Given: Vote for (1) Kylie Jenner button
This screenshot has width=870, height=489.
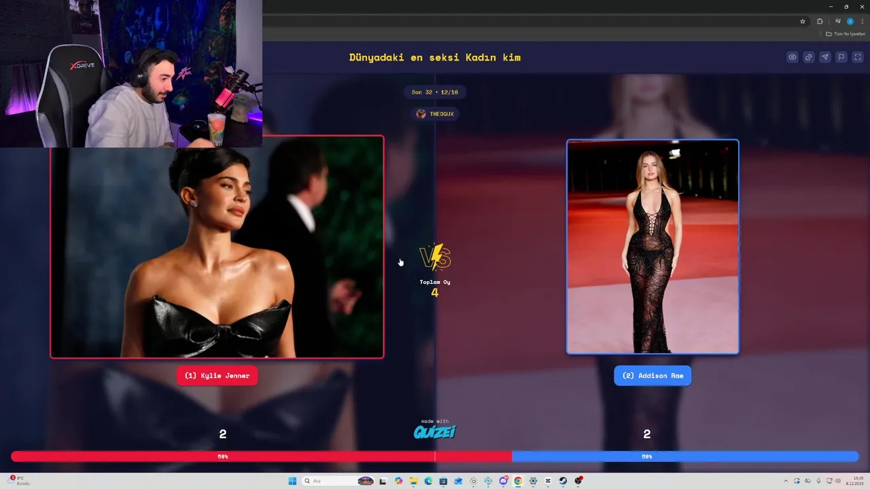Looking at the screenshot, I should pyautogui.click(x=217, y=376).
